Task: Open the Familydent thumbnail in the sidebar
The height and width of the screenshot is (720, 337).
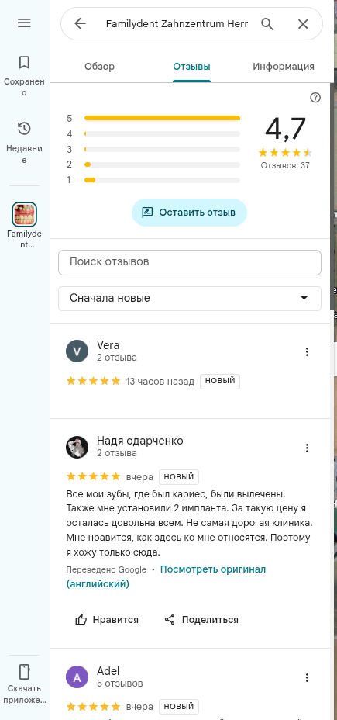Action: coord(24,214)
